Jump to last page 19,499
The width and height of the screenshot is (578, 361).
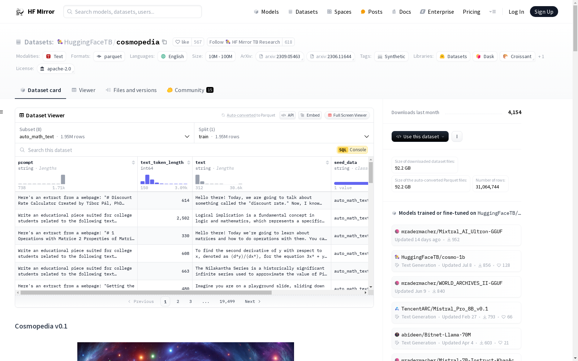pos(227,301)
